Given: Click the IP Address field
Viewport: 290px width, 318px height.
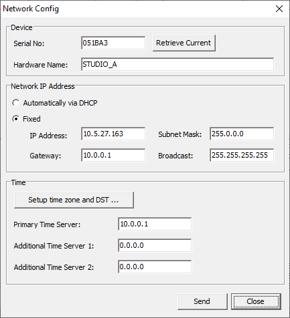Looking at the screenshot, I should click(x=113, y=134).
